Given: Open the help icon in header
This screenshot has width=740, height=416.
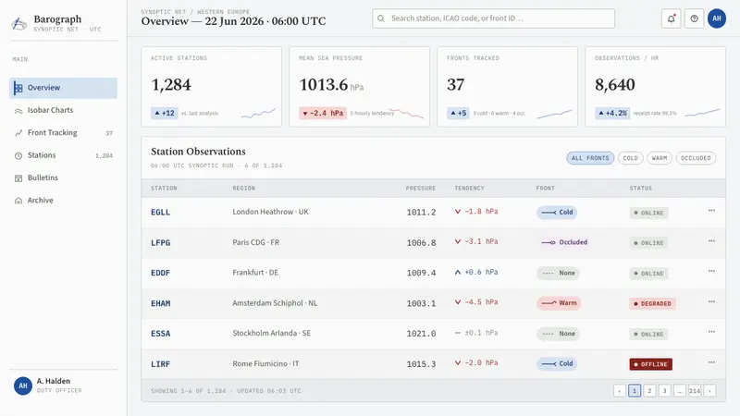Looking at the screenshot, I should coord(694,18).
